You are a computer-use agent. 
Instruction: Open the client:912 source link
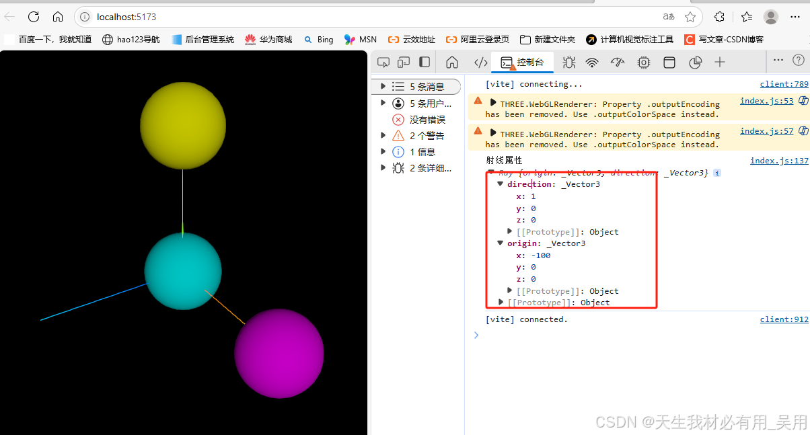point(784,319)
